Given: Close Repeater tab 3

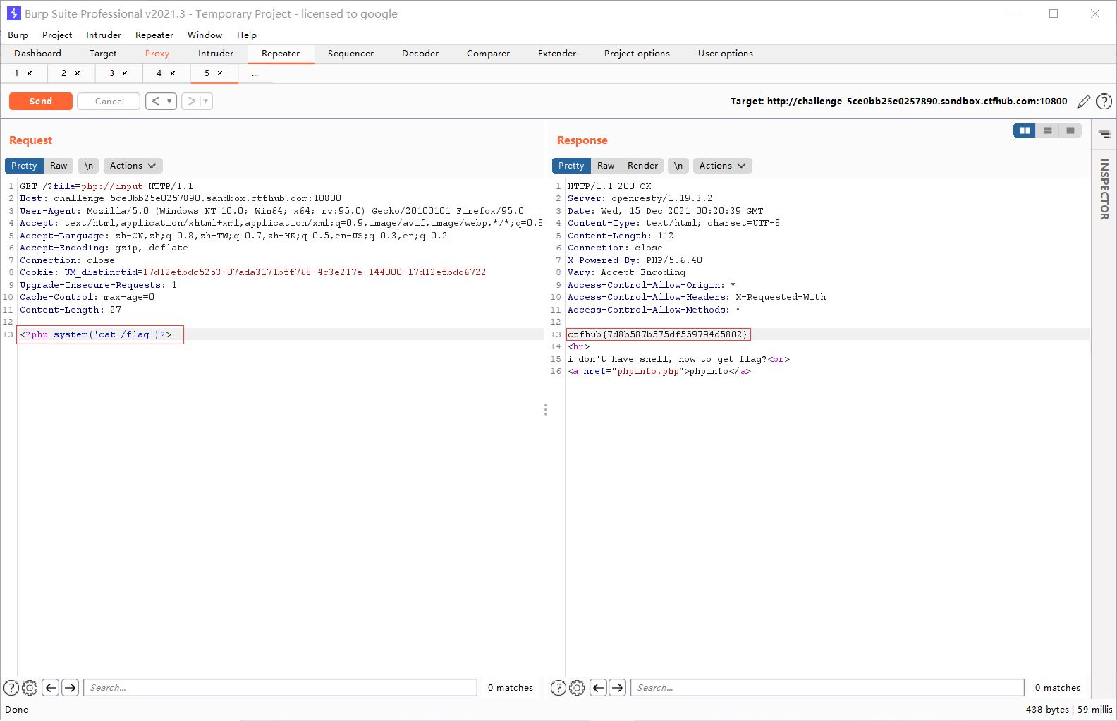Looking at the screenshot, I should (x=125, y=73).
